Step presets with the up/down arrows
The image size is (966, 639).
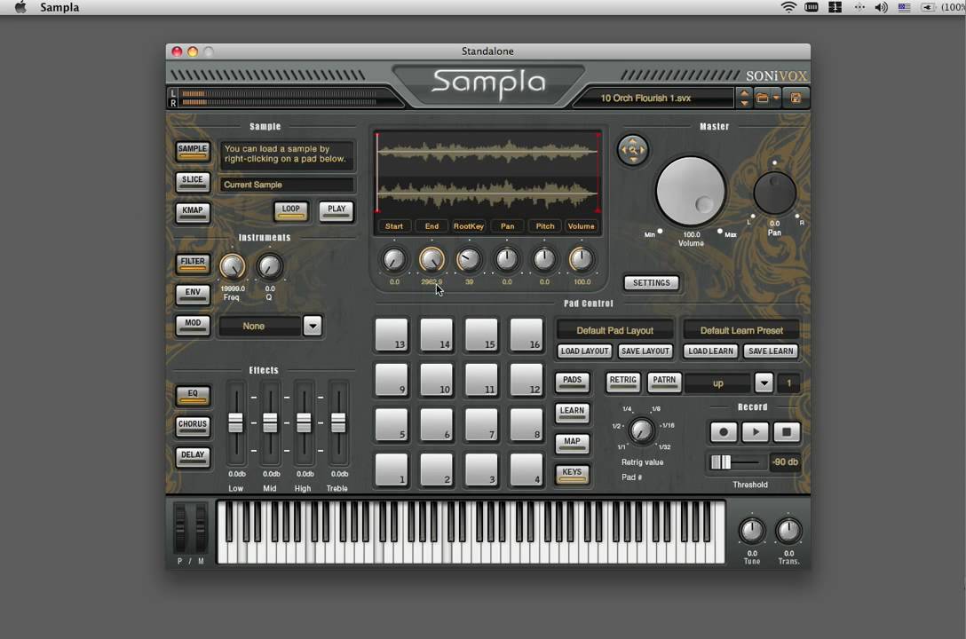[744, 98]
